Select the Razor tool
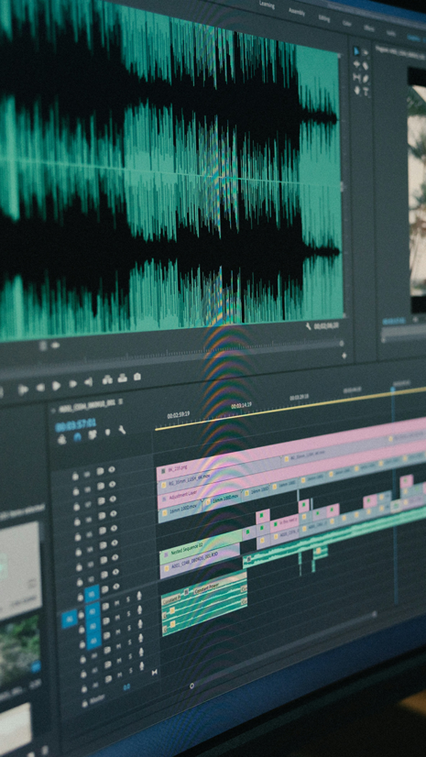Viewport: 426px width, 757px height. 366,65
